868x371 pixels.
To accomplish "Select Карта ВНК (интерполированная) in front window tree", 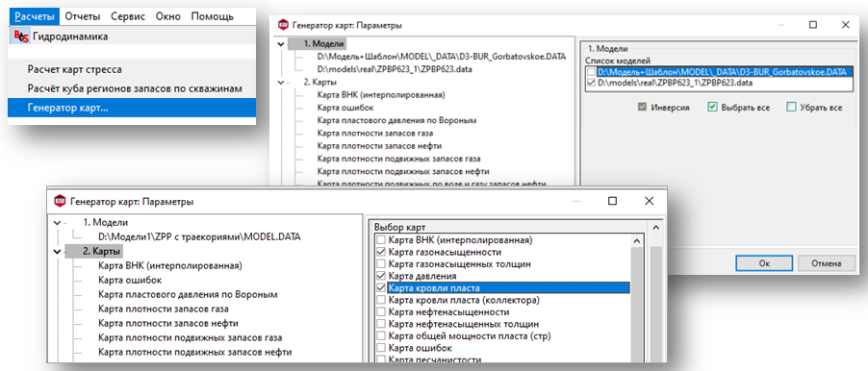I will [170, 266].
